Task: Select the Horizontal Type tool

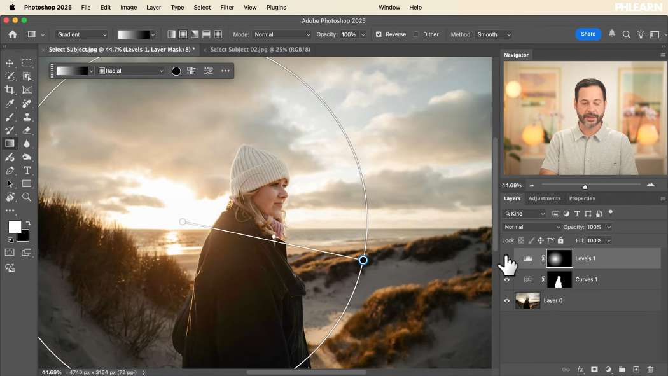Action: point(27,171)
